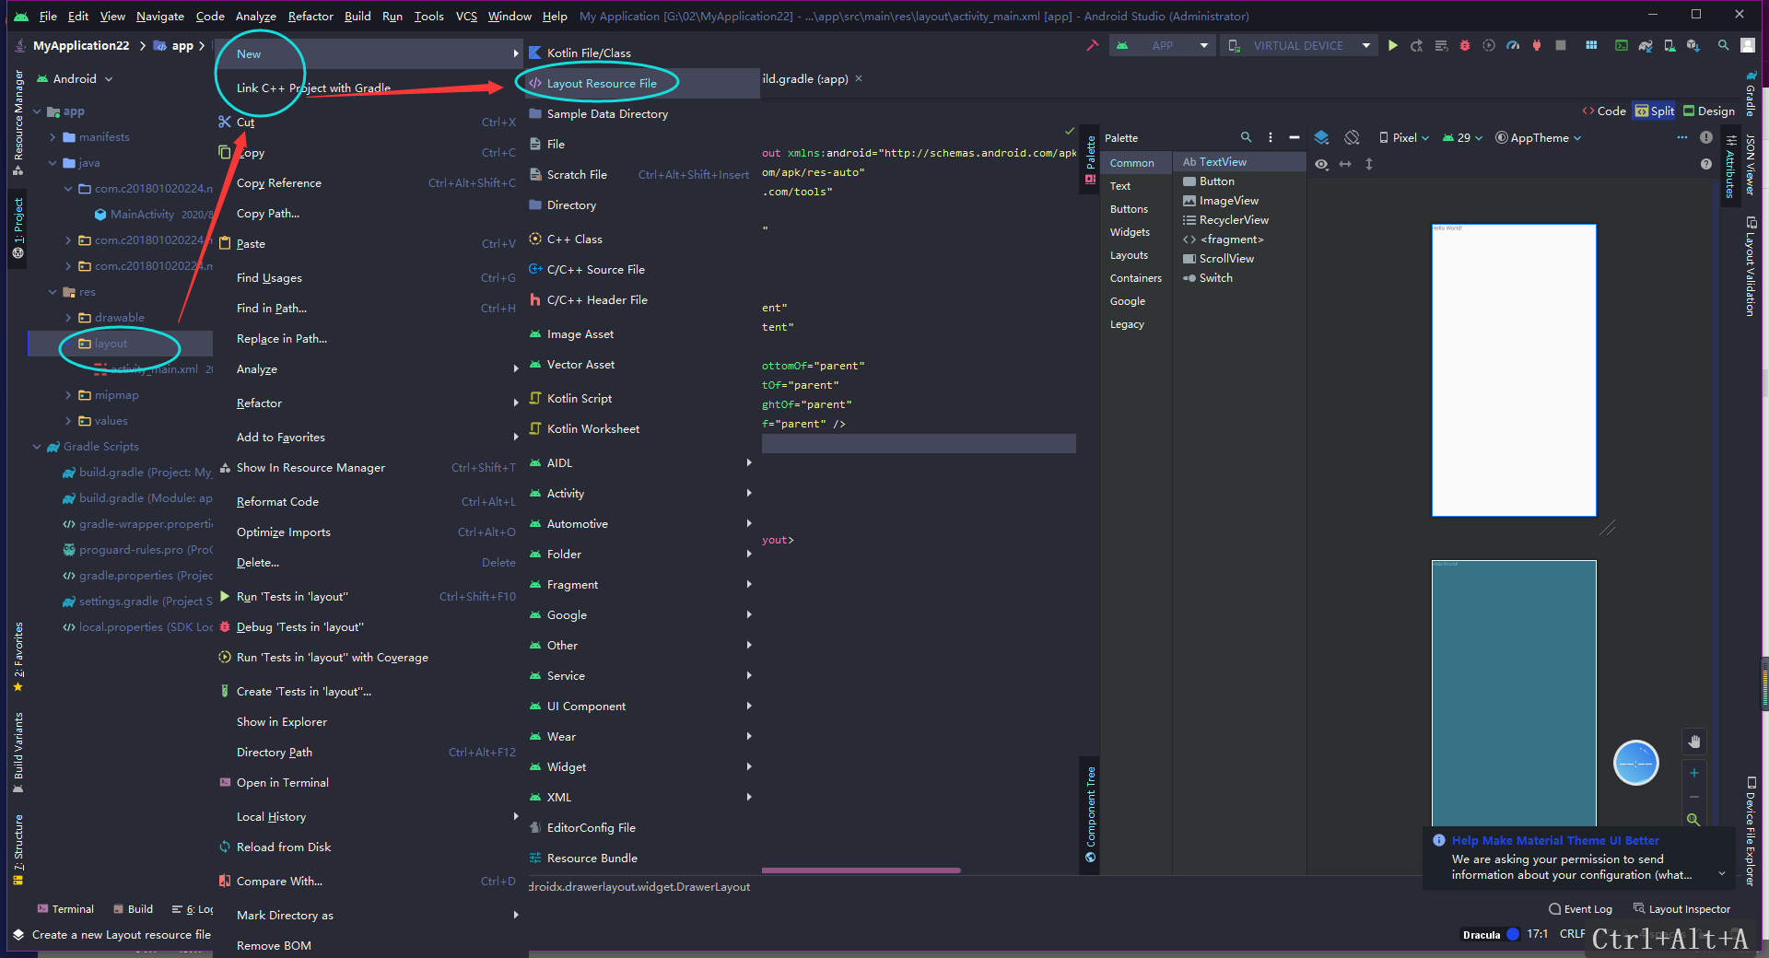The width and height of the screenshot is (1769, 958).
Task: Open the AVD Manager icon
Action: click(1669, 45)
